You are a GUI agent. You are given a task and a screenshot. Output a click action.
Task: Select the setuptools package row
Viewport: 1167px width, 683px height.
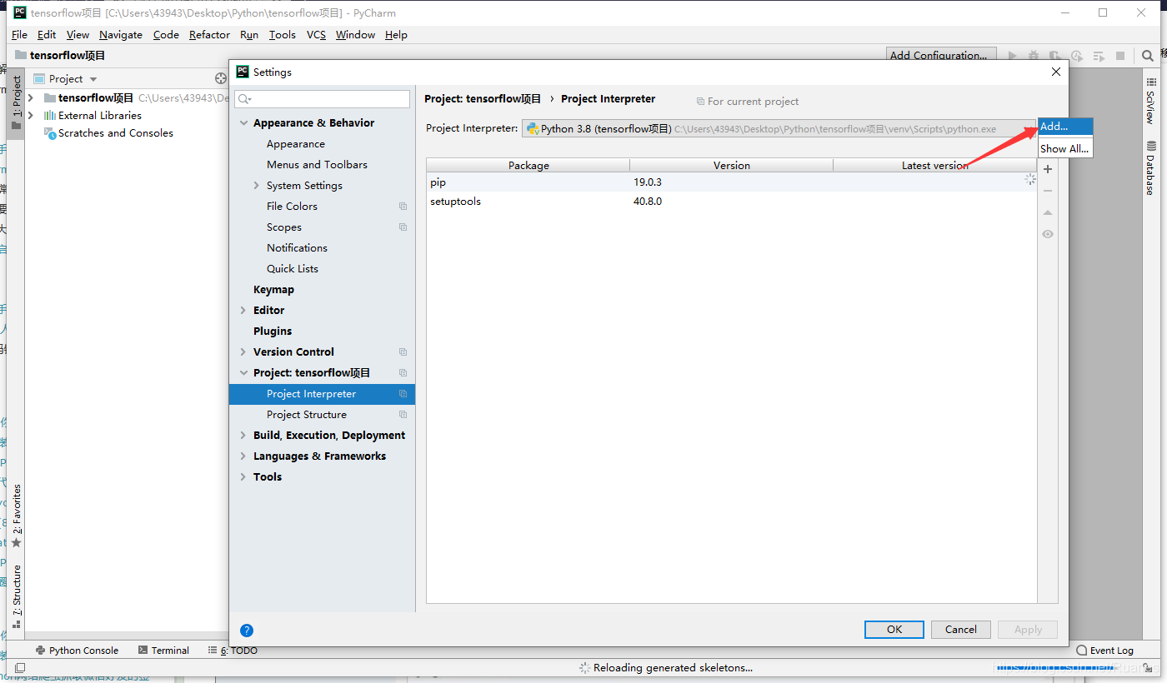click(x=731, y=202)
